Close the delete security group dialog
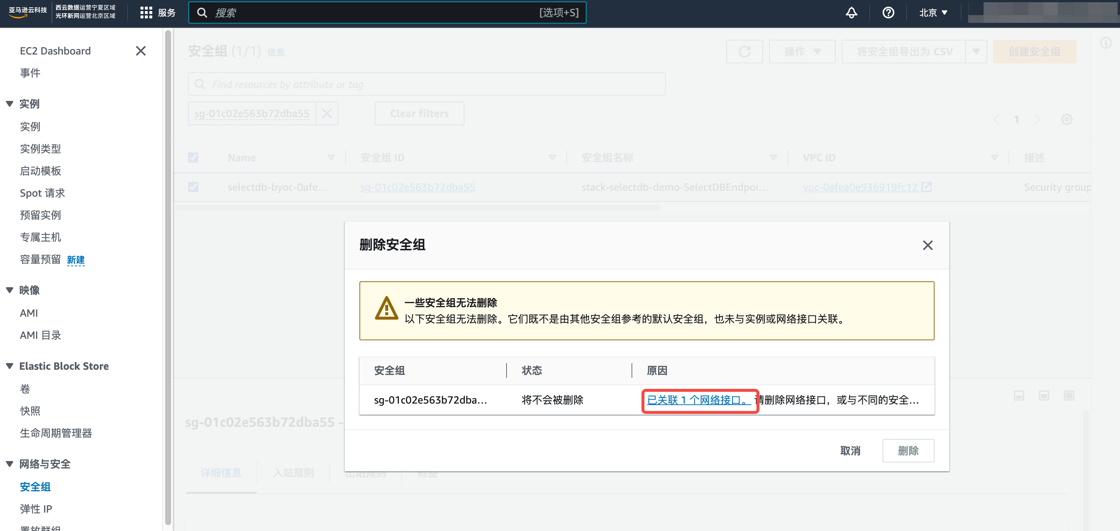Viewport: 1120px width, 531px height. (x=928, y=245)
